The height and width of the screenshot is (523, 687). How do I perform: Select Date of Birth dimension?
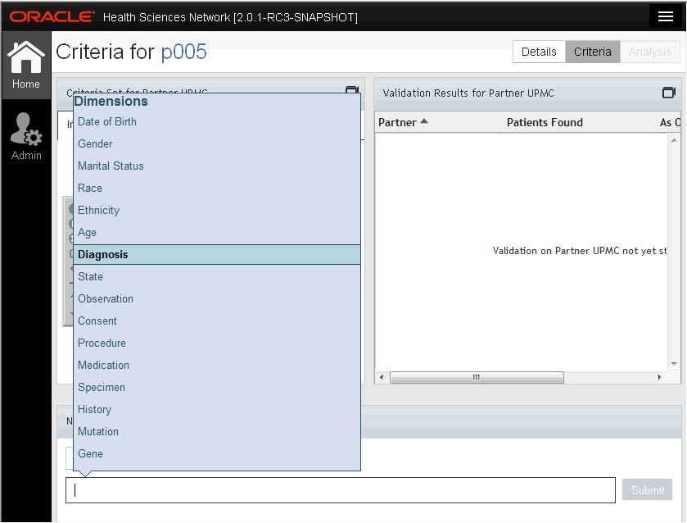(217, 122)
